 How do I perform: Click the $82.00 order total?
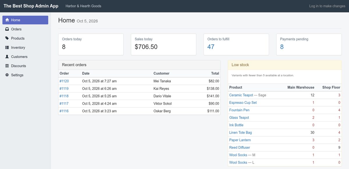(x=214, y=81)
